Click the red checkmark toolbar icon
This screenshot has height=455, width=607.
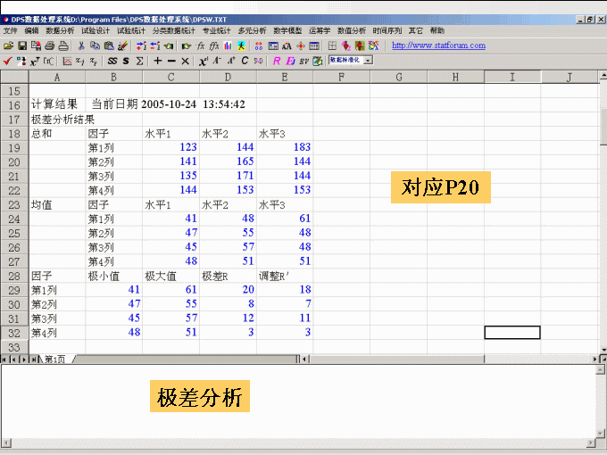[7, 61]
